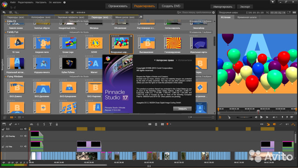Screen dimensions: 298x168
Task: Click Закрыть button in about dialog
Action: point(182,109)
